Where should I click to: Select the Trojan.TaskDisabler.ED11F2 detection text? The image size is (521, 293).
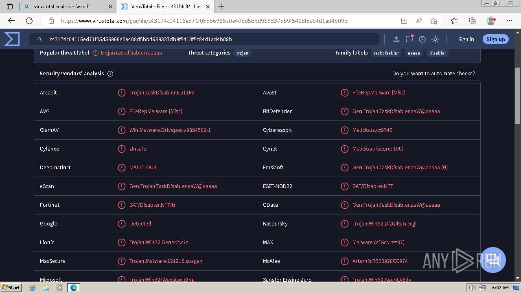pyautogui.click(x=162, y=93)
